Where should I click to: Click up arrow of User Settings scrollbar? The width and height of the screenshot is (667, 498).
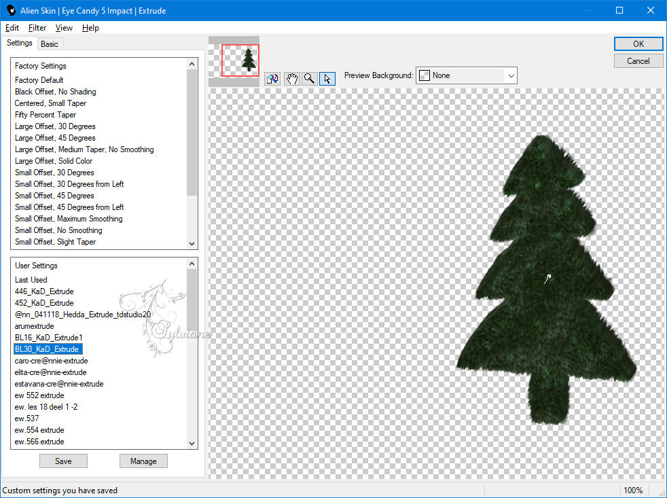coord(192,264)
